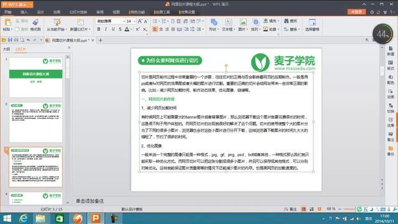This screenshot has width=398, height=224.
Task: Switch to normal view icon in status bar
Action: (303, 209)
